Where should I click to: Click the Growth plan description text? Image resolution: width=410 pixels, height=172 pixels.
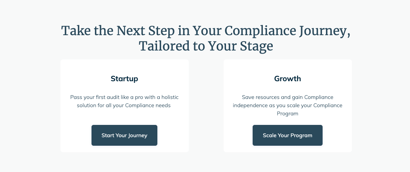(287, 105)
